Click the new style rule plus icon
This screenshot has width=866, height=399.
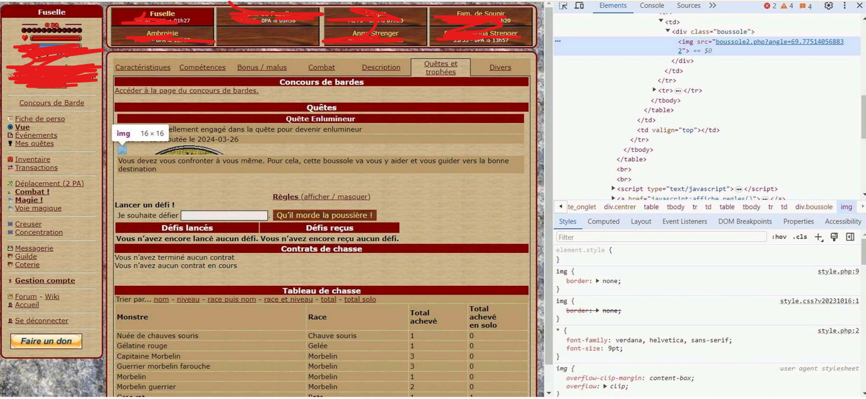819,237
